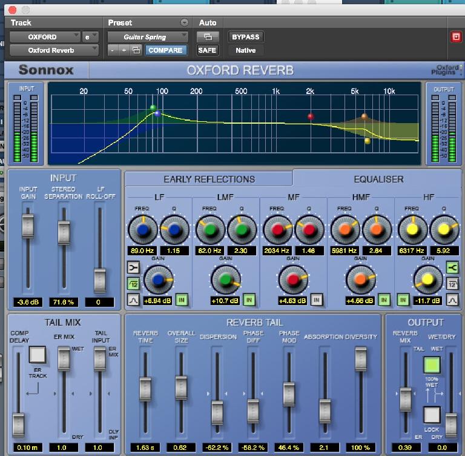This screenshot has width=465, height=456.
Task: Click the Dispersion -62.2 % value field
Action: point(217,448)
